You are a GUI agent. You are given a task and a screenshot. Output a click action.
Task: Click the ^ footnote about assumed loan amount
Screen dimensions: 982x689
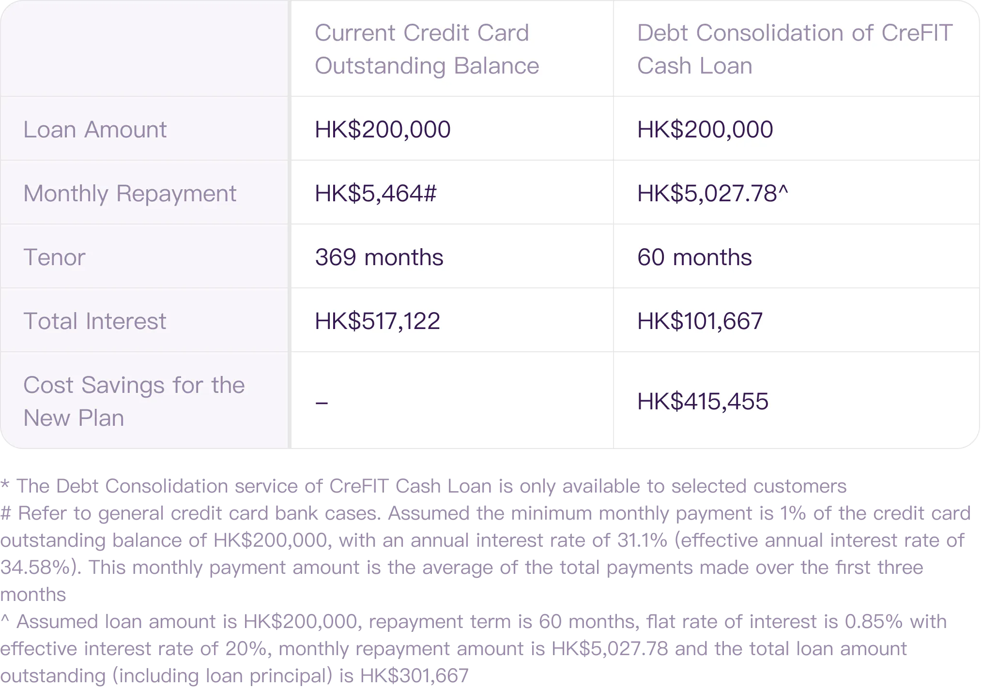[x=474, y=648]
